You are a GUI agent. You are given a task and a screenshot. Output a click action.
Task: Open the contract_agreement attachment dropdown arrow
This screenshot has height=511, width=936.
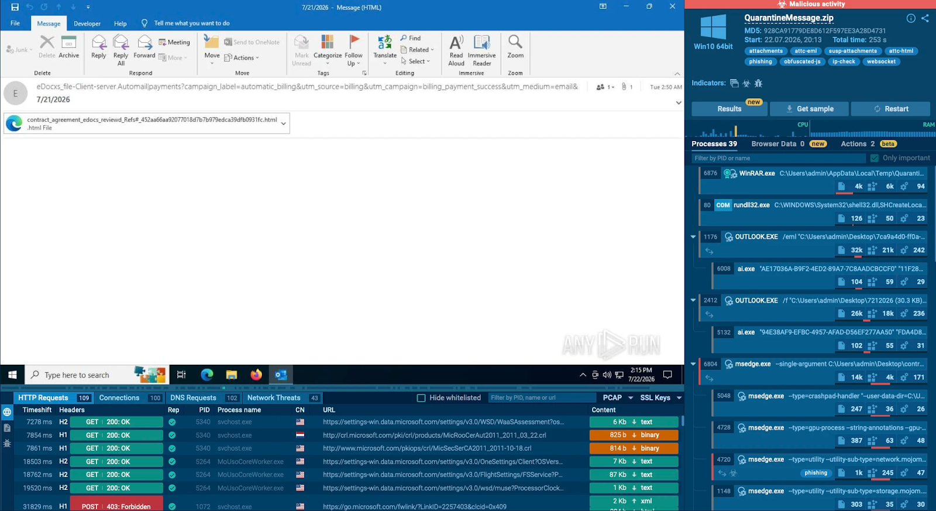tap(284, 124)
